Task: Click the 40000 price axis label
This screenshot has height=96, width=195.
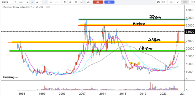Action: point(190,18)
